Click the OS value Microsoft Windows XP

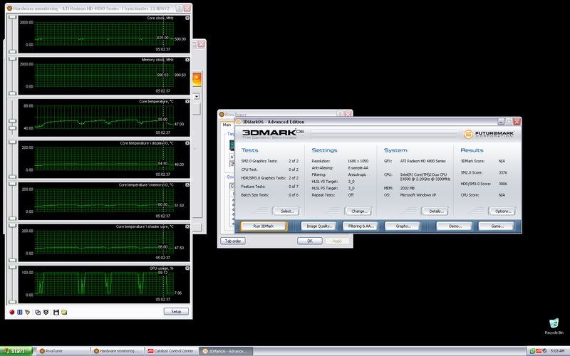[418, 195]
